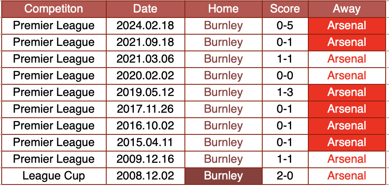Select the League Cup competition cell

point(54,176)
